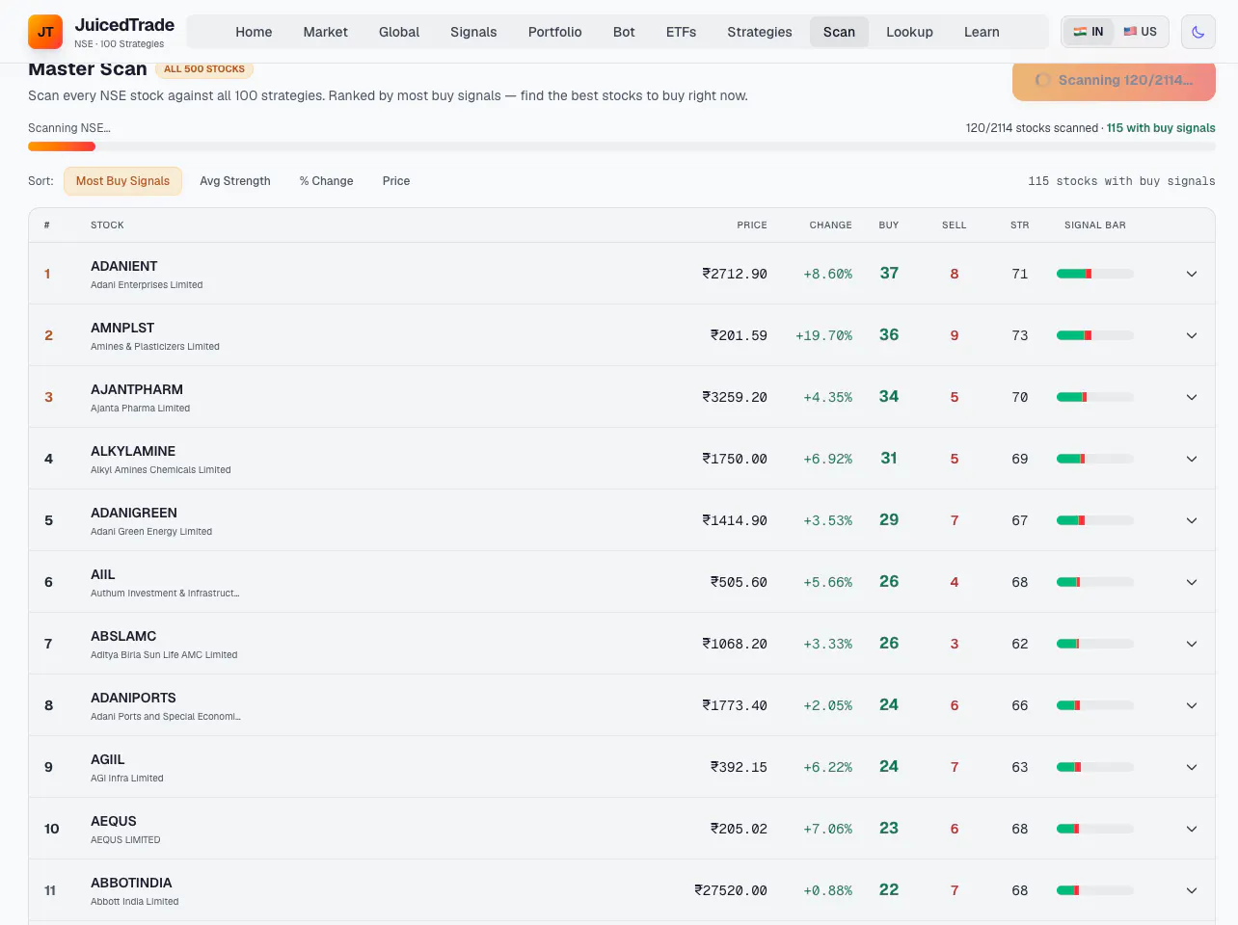This screenshot has width=1238, height=925.
Task: Open the Market nav item
Action: tap(325, 32)
